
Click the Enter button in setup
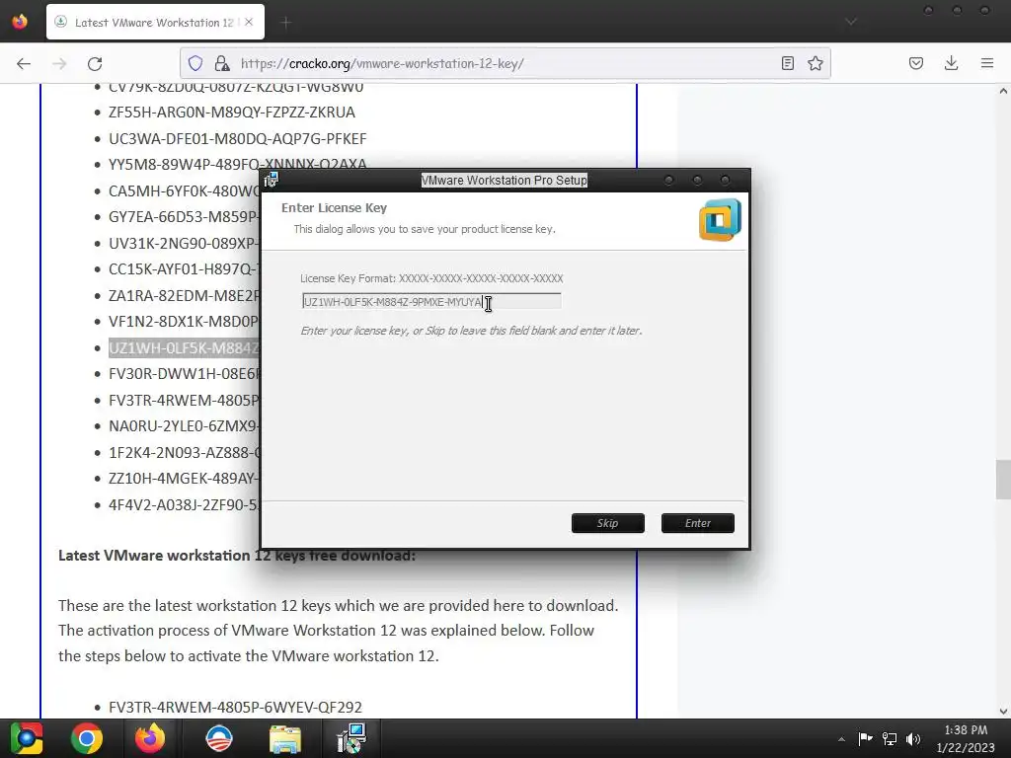698,523
